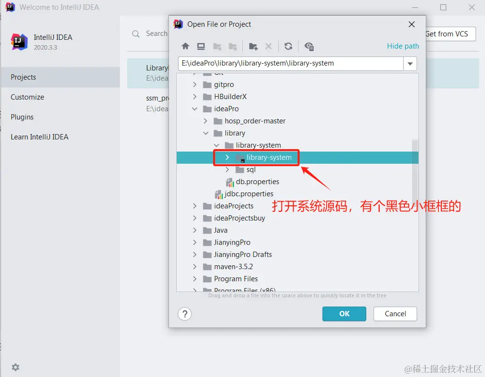
Task: Expand the HBuilderX folder
Action: coord(195,97)
